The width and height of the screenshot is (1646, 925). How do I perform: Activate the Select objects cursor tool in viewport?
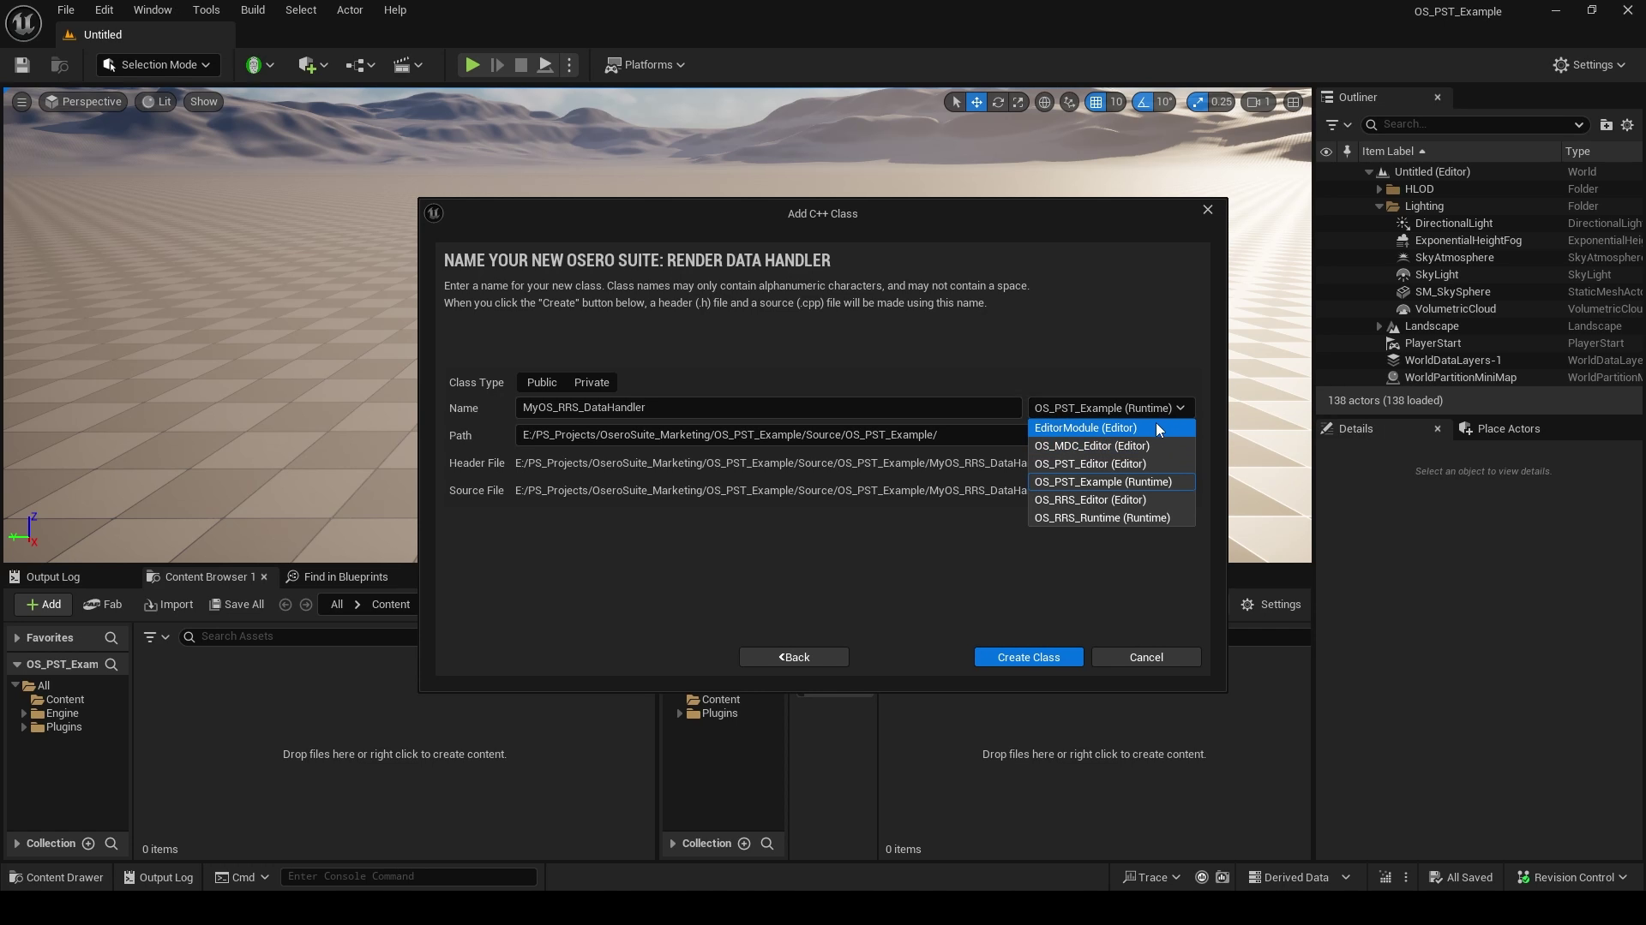coord(956,102)
